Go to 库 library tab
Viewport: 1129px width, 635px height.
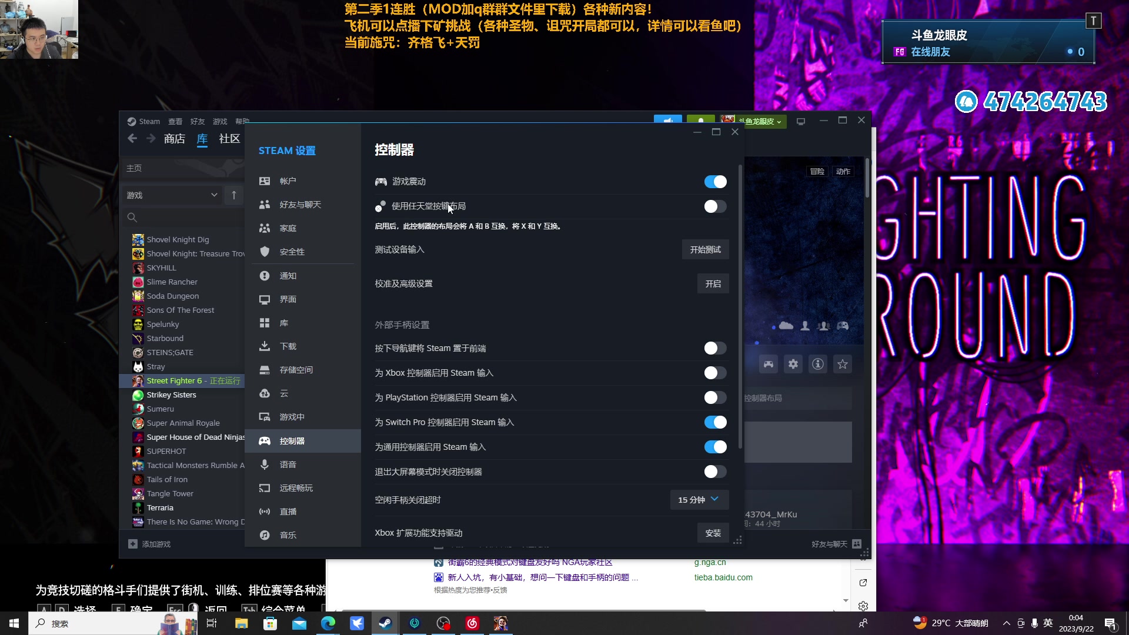click(x=202, y=139)
